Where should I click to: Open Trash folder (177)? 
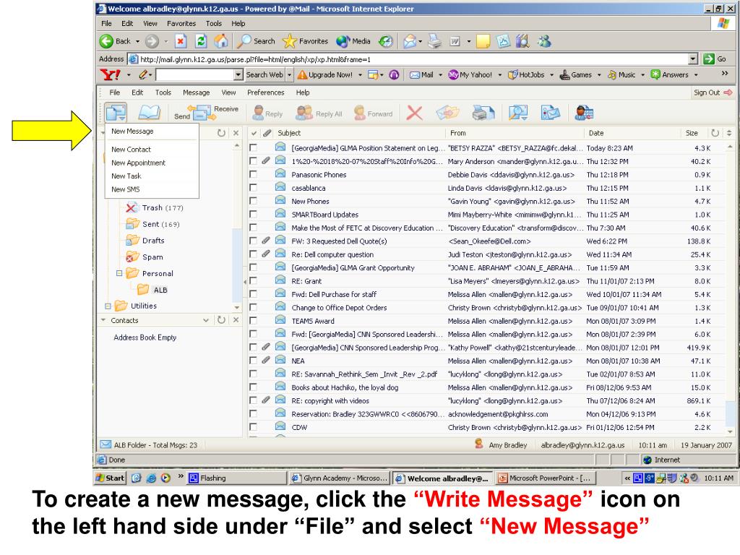[155, 207]
